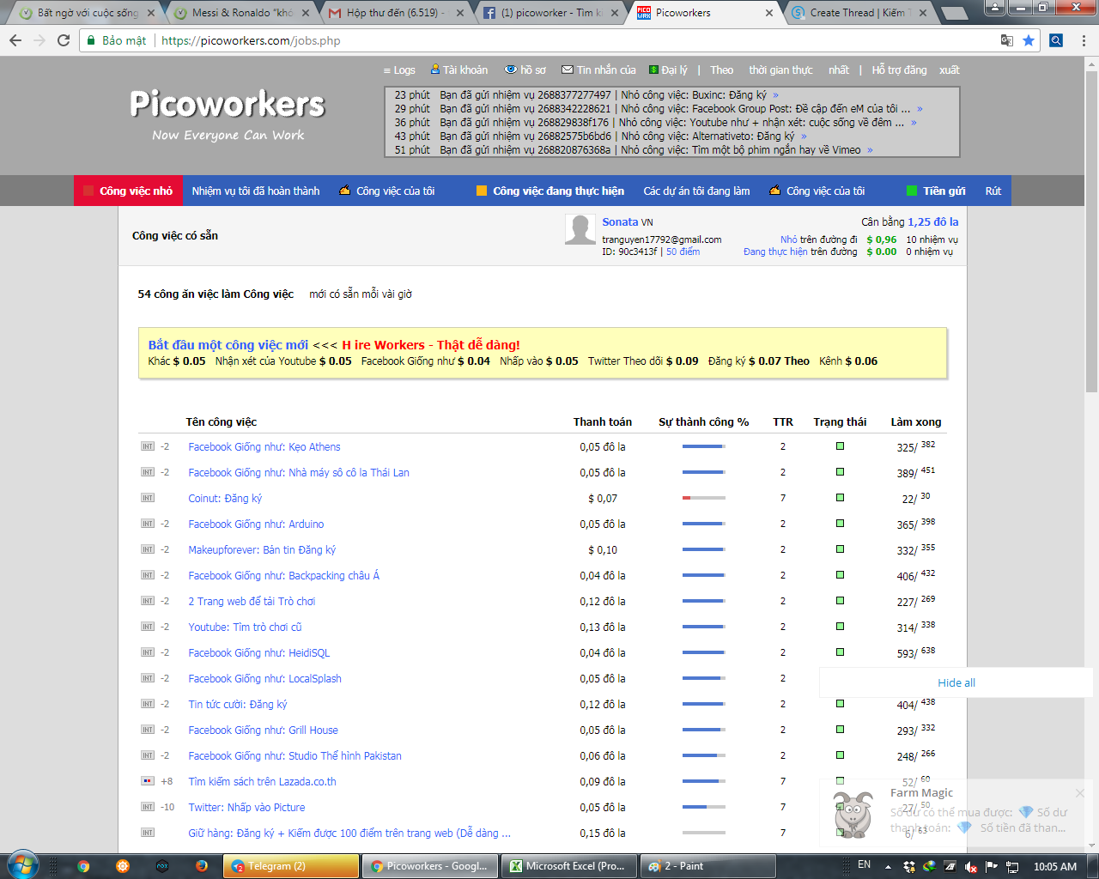Launch the pinned Chrome icon beside Start
Image resolution: width=1099 pixels, height=879 pixels.
coord(83,866)
